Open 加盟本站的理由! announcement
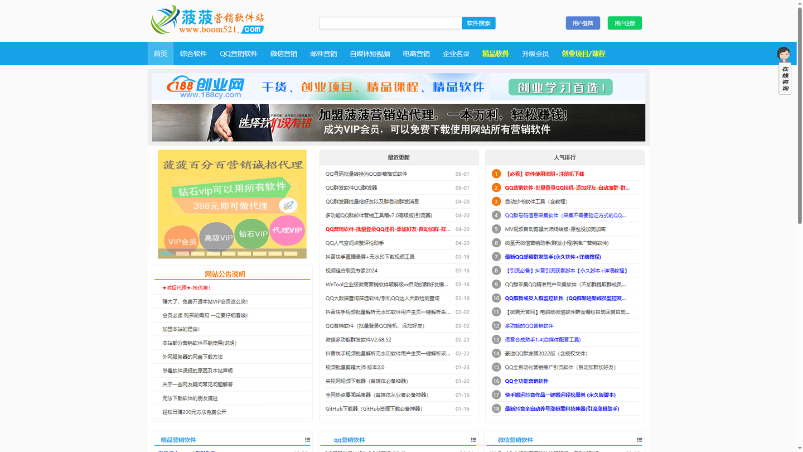The width and height of the screenshot is (803, 452). tap(181, 329)
